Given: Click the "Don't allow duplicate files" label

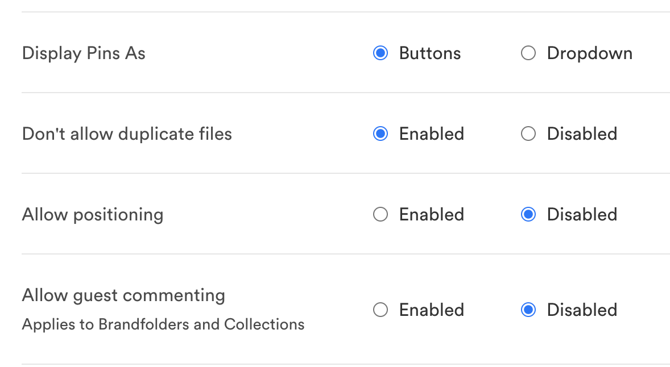Looking at the screenshot, I should pyautogui.click(x=127, y=134).
